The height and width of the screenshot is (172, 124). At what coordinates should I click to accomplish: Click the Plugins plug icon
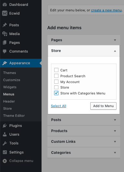click(x=5, y=126)
